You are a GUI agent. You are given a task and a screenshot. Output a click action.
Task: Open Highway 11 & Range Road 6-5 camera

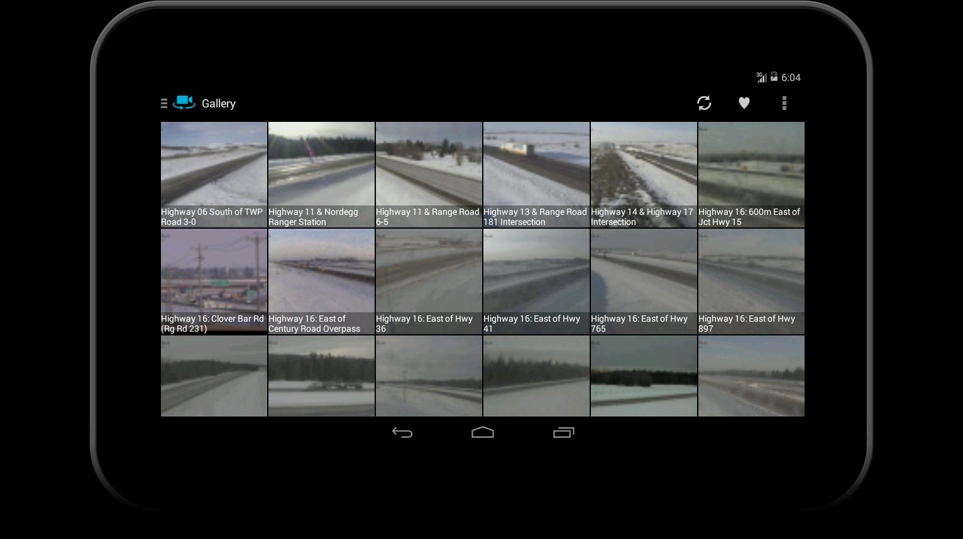pyautogui.click(x=429, y=175)
